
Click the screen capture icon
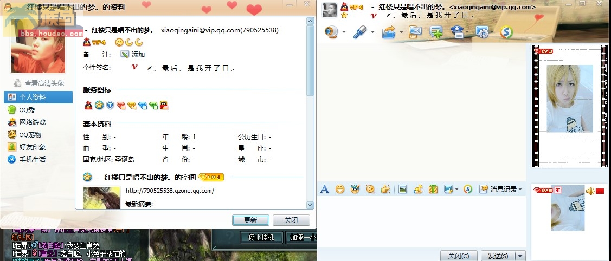pyautogui.click(x=448, y=190)
